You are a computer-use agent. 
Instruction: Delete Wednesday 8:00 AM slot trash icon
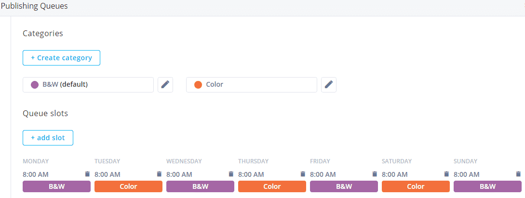(231, 174)
